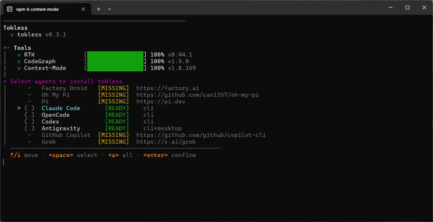Image resolution: width=433 pixels, height=222 pixels.
Task: Click the [MISSING] status for Factory Droid
Action: click(x=114, y=88)
